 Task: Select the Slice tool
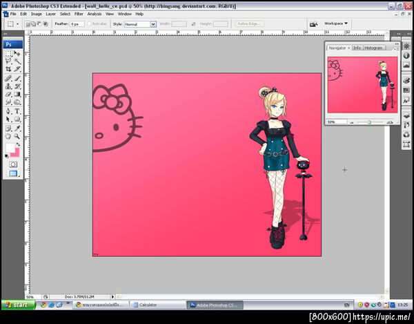(17, 69)
